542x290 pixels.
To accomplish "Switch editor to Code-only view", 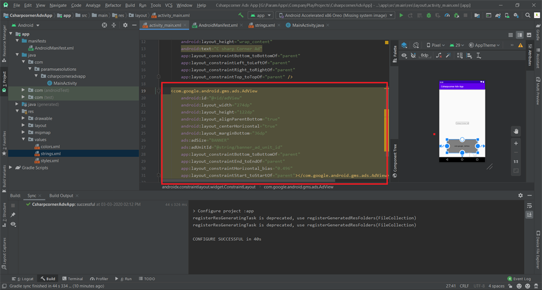I will coord(511,35).
